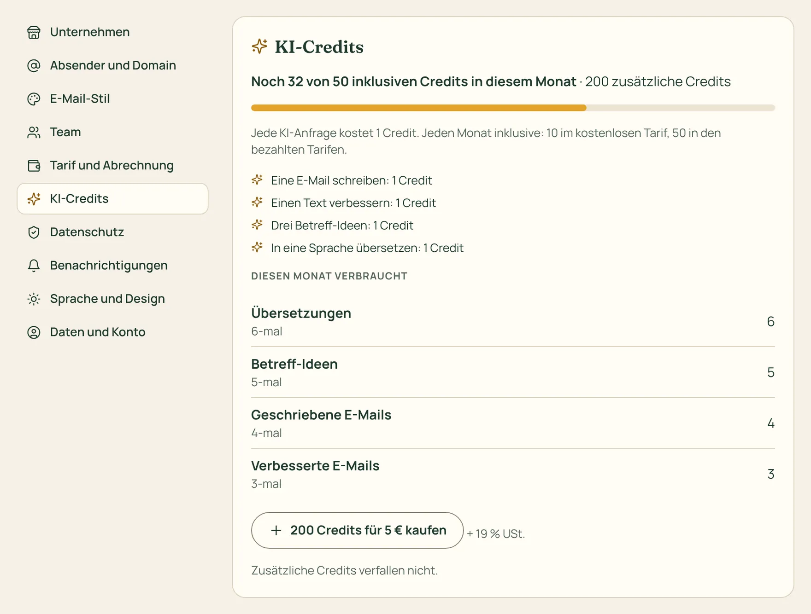Click the Verbesserte E-Mails usage row
This screenshot has width=811, height=614.
click(513, 474)
